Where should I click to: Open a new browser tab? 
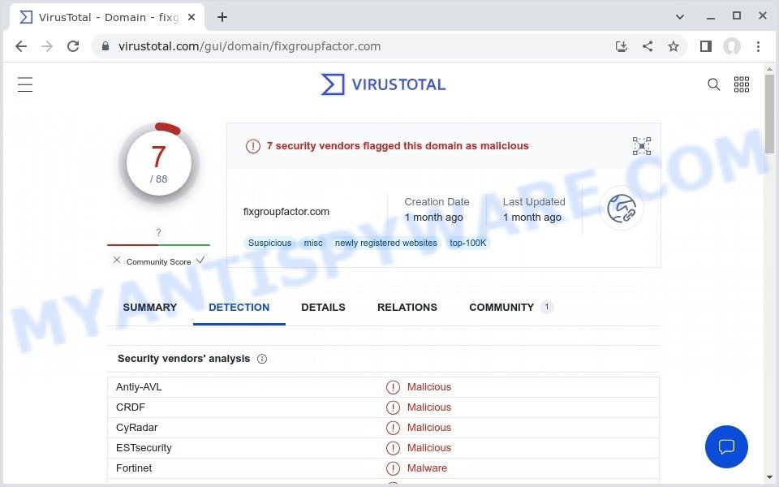222,17
